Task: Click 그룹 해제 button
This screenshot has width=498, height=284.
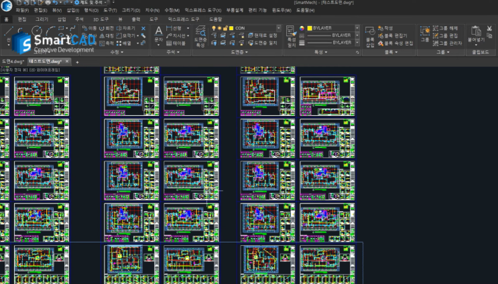Action: pyautogui.click(x=445, y=28)
